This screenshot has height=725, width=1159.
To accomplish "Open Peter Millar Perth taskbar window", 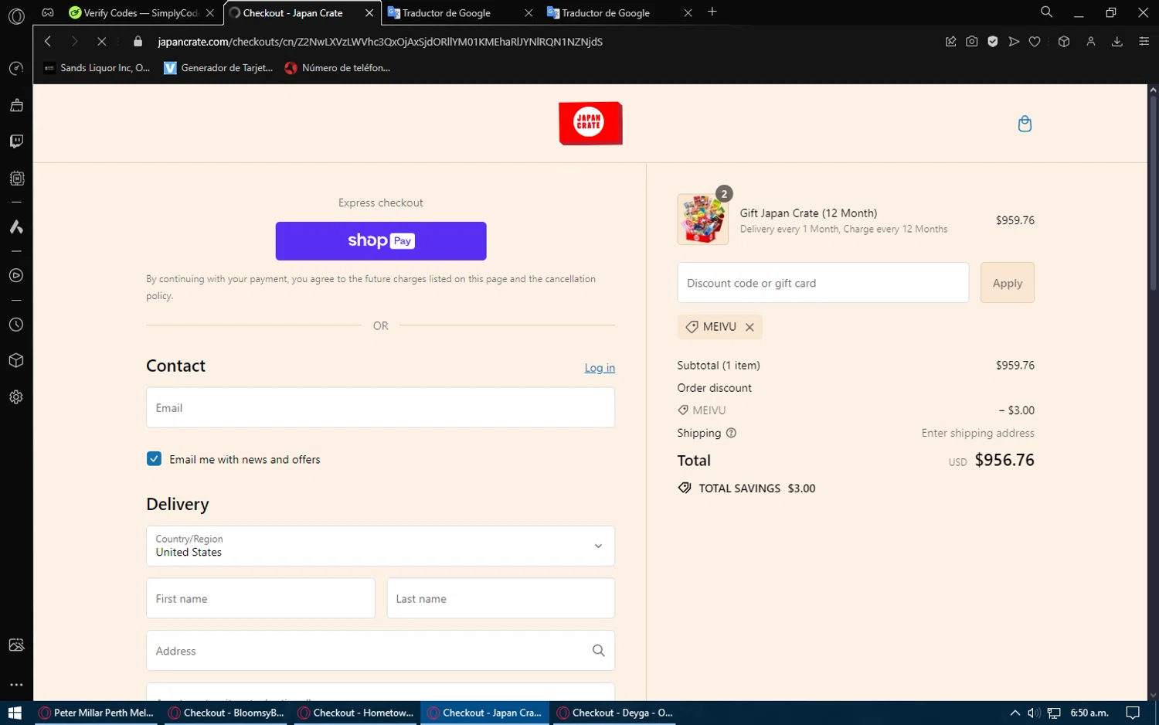I will (x=96, y=713).
